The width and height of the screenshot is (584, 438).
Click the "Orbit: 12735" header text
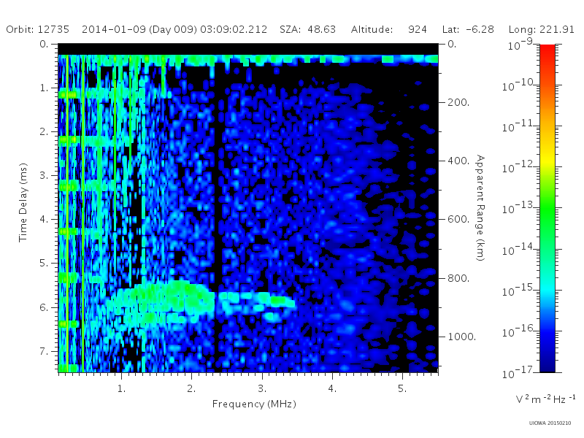(x=38, y=29)
